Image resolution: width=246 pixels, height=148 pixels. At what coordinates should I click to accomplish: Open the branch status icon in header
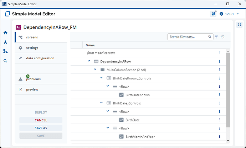pos(213,14)
